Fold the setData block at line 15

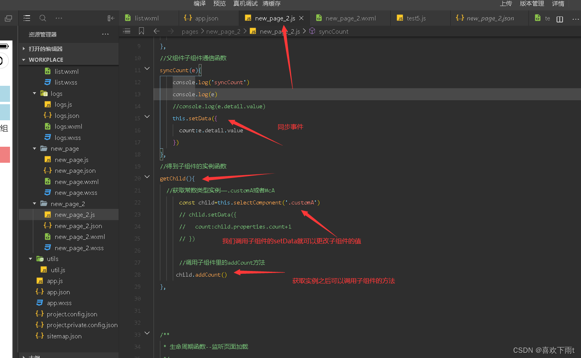pos(147,117)
